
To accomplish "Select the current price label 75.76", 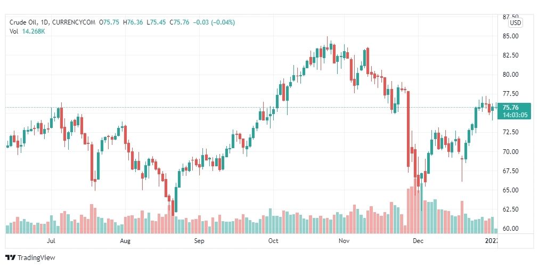I will (x=512, y=108).
